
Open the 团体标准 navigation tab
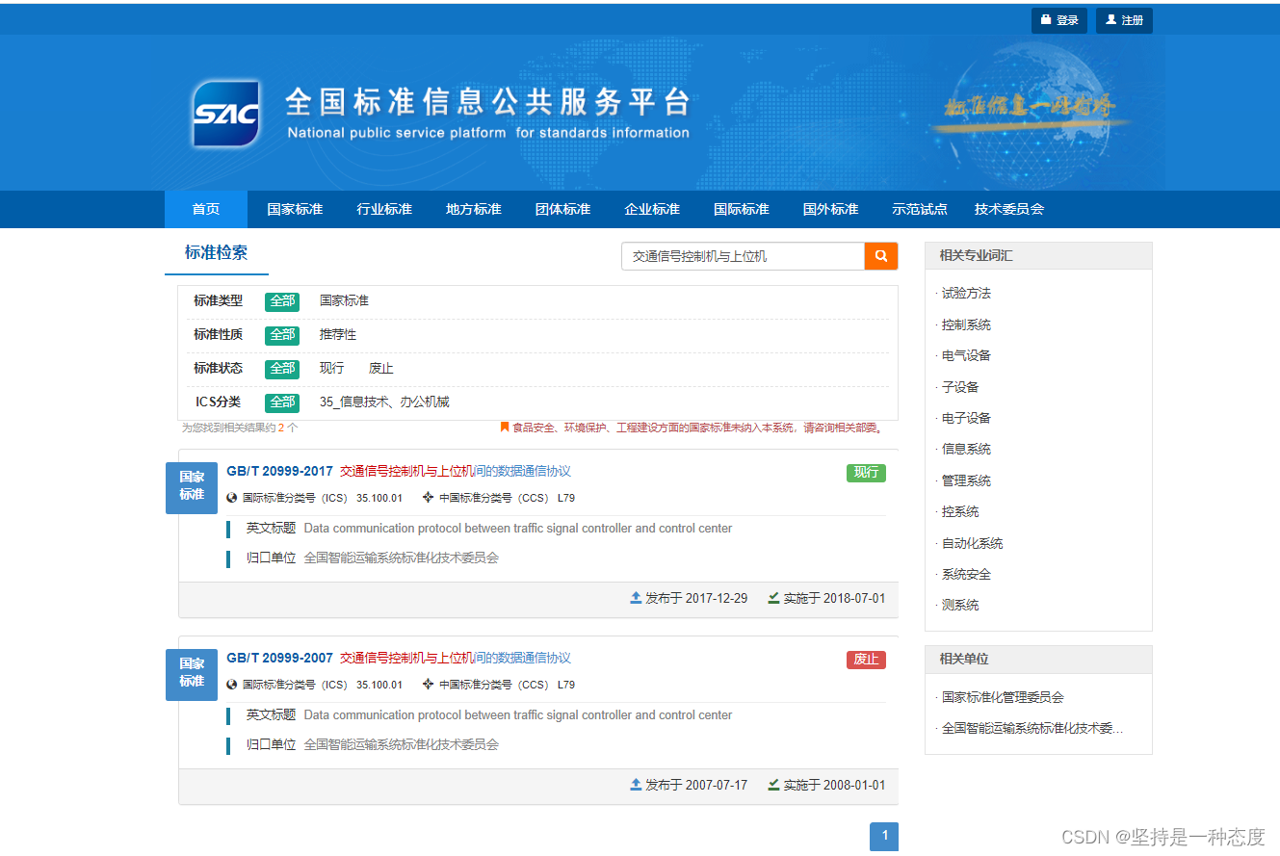pyautogui.click(x=563, y=209)
